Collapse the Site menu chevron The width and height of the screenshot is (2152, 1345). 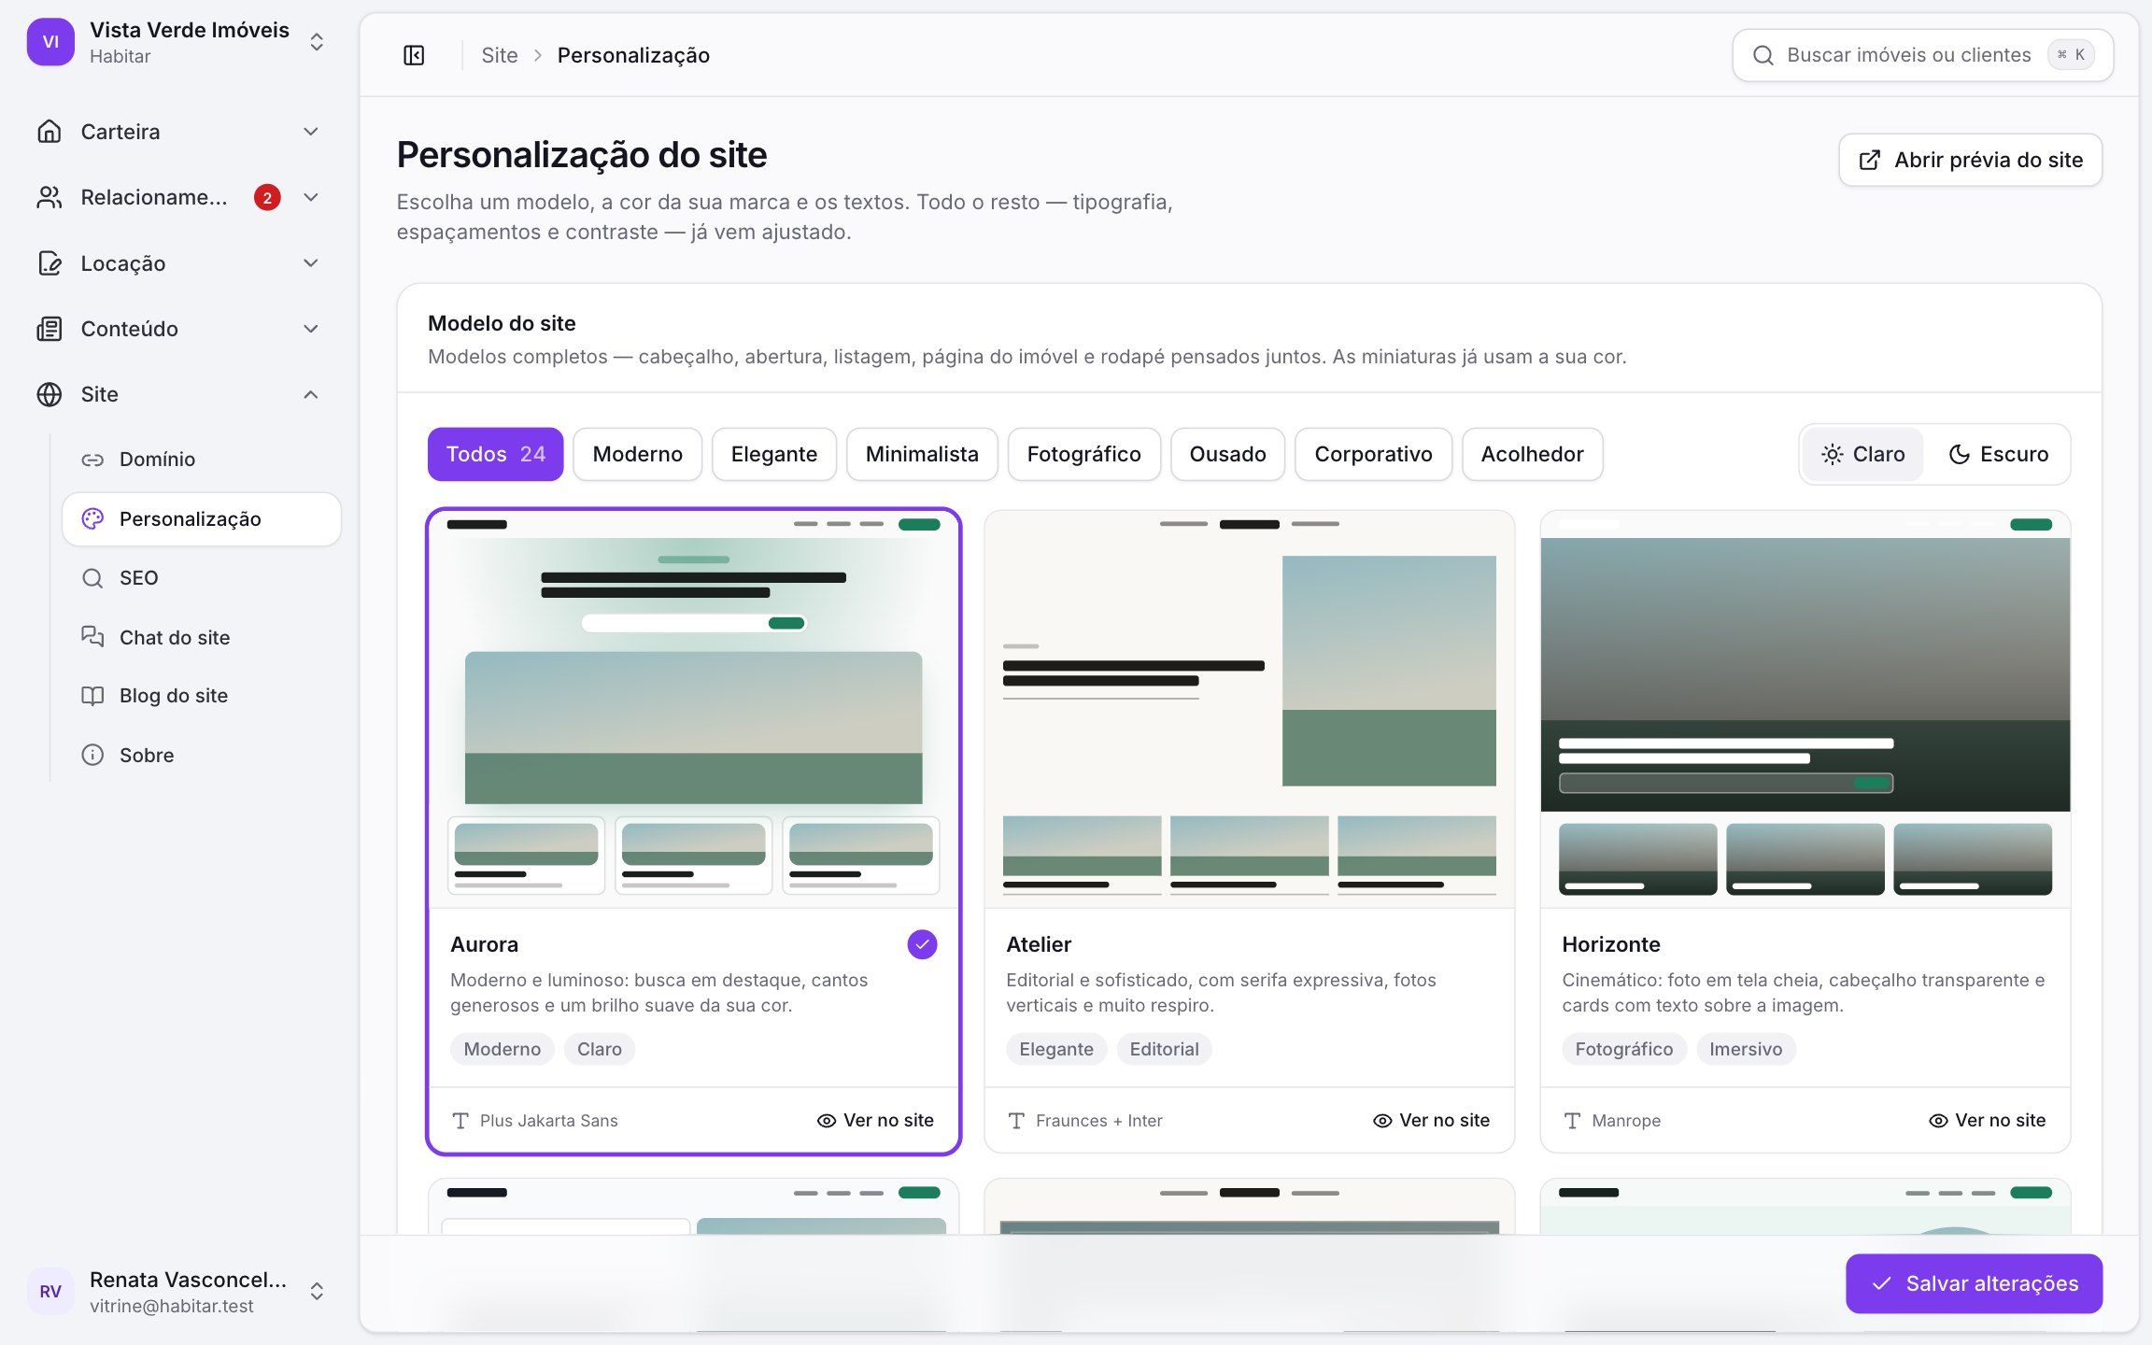[311, 394]
